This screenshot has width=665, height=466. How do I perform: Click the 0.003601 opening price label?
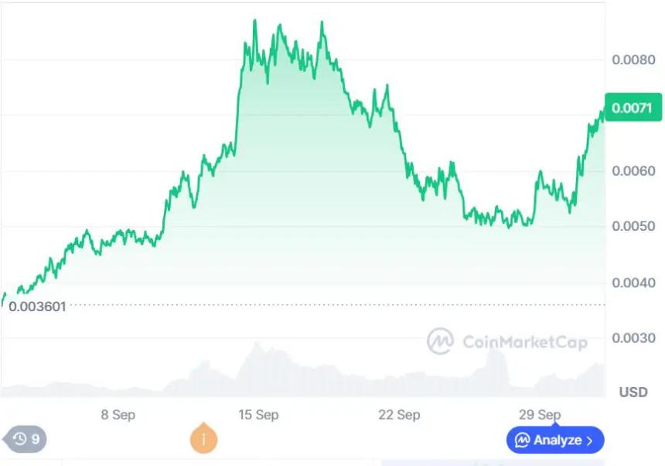pos(37,306)
